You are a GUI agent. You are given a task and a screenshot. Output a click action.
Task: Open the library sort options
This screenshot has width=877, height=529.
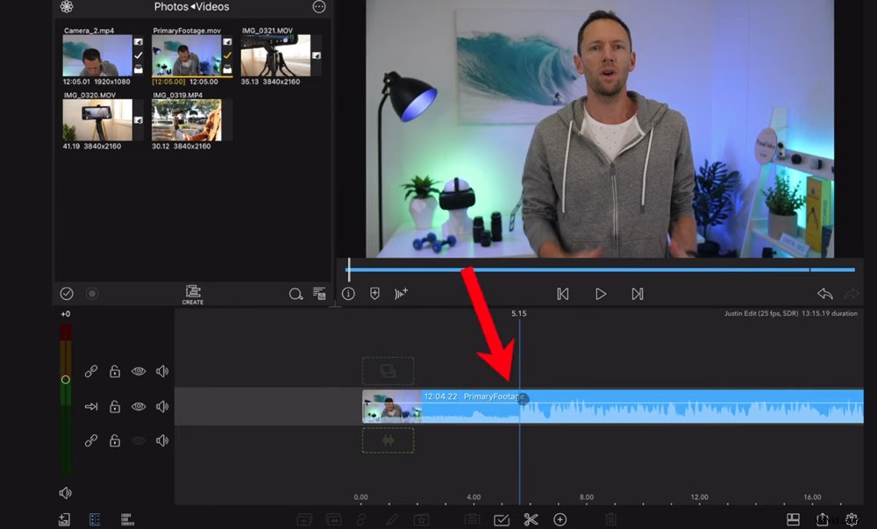click(x=319, y=294)
